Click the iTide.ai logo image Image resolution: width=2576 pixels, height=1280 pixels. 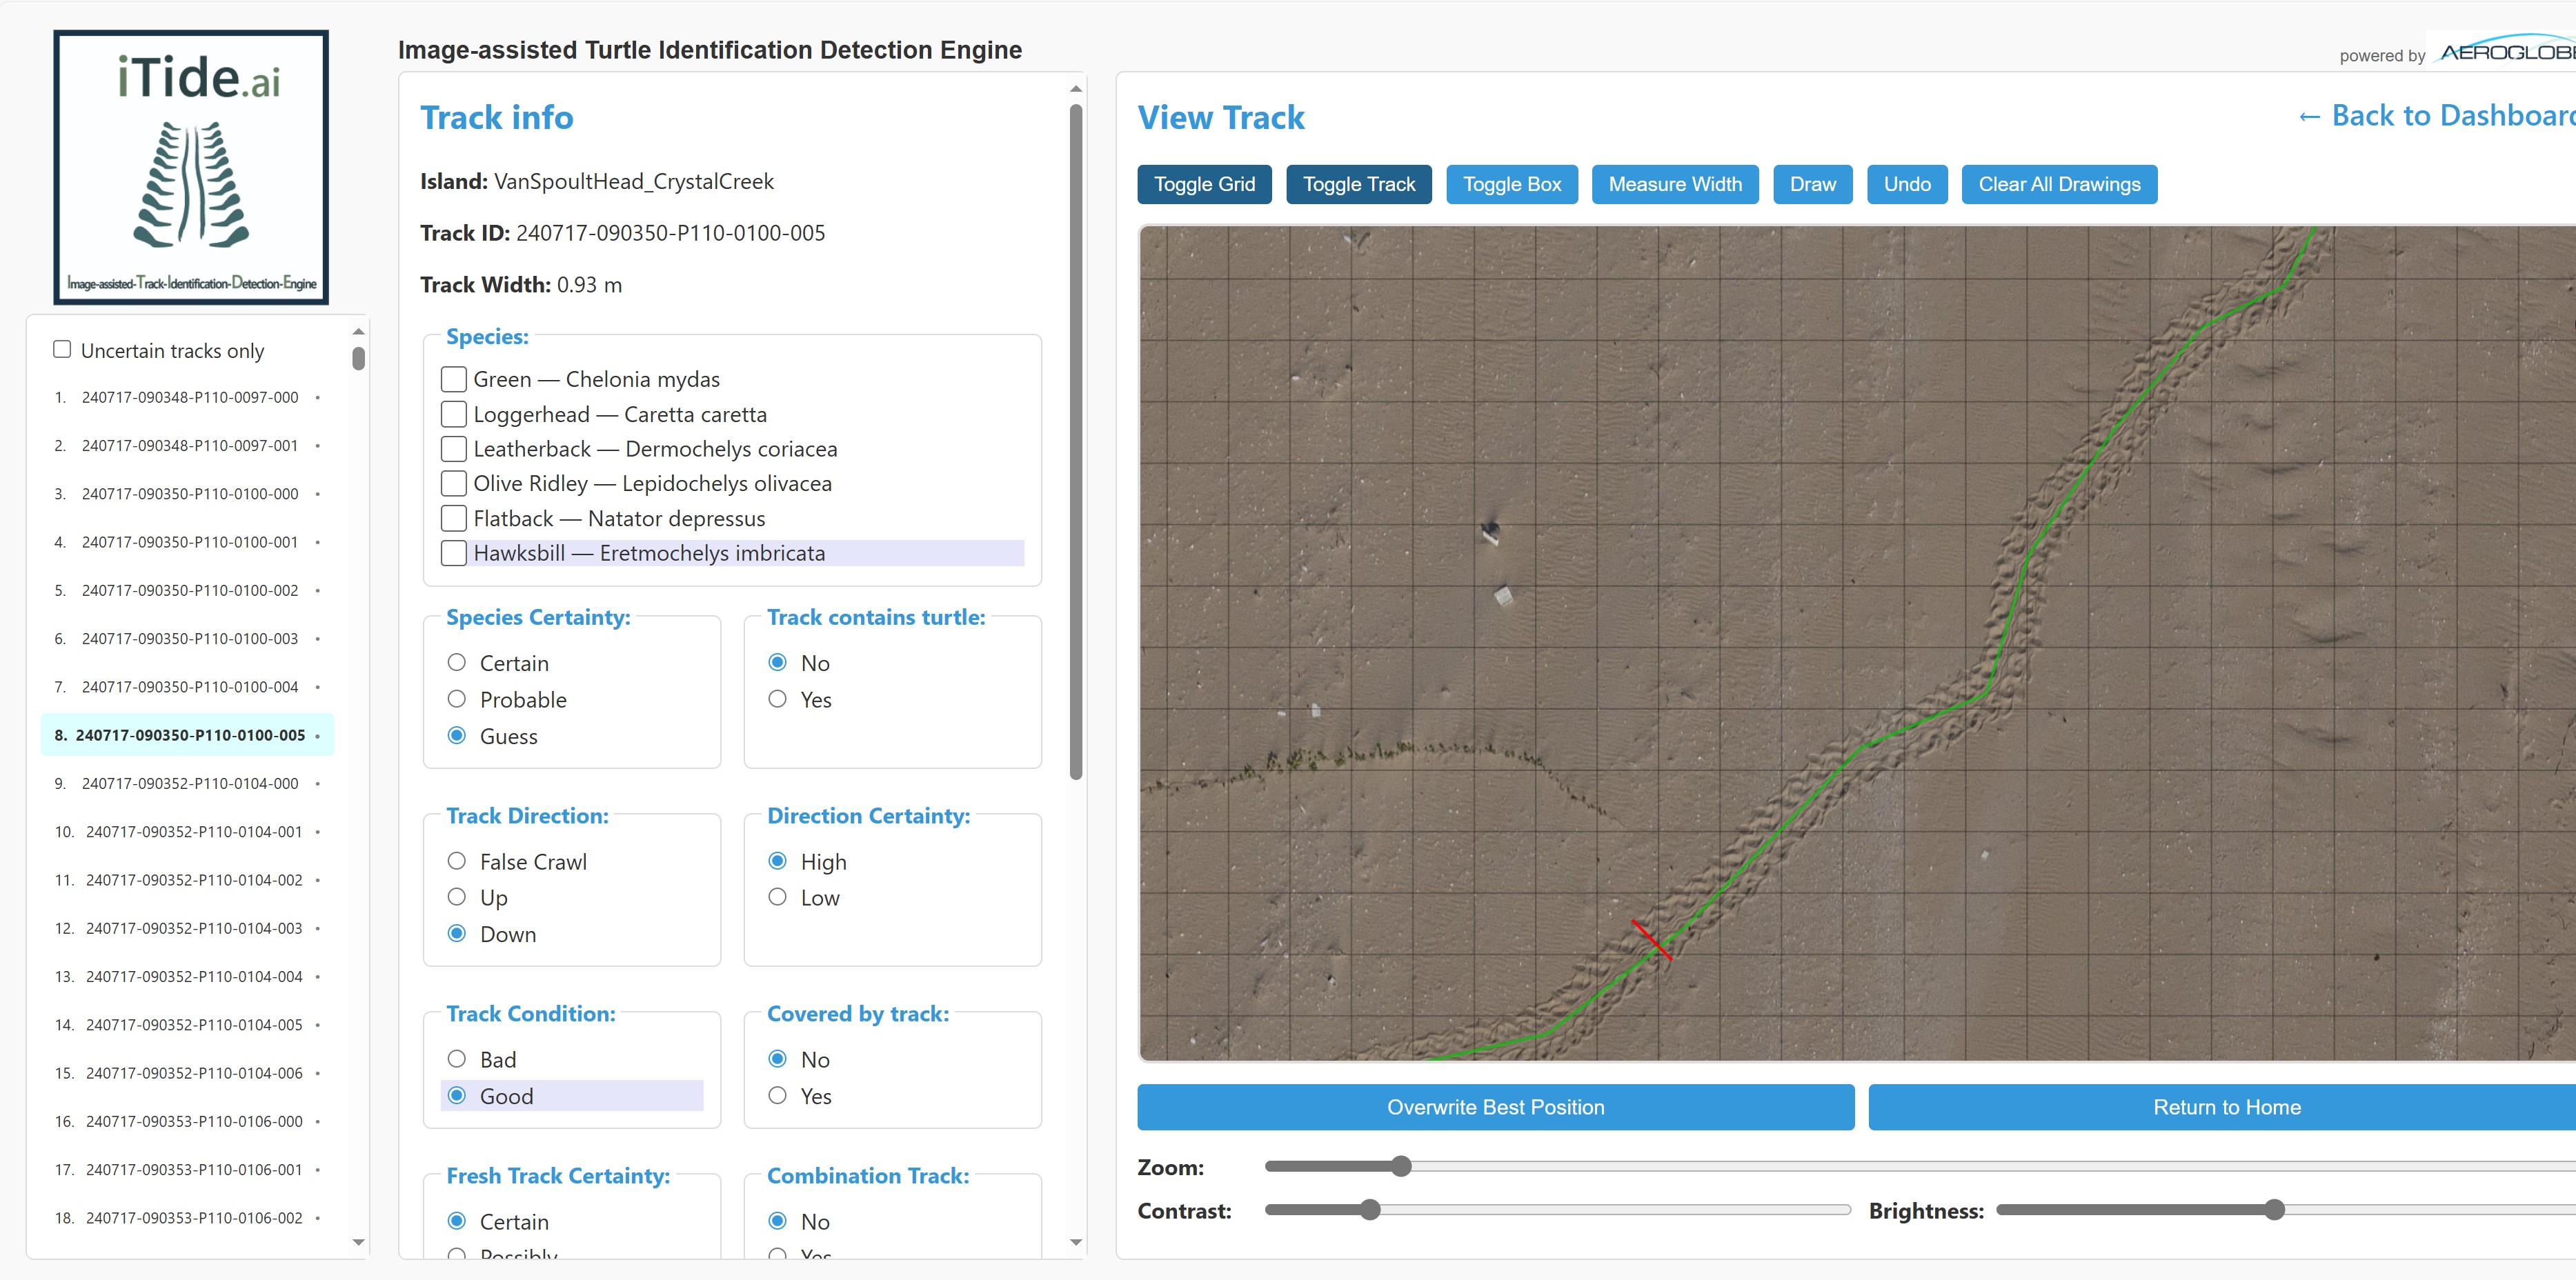coord(191,167)
